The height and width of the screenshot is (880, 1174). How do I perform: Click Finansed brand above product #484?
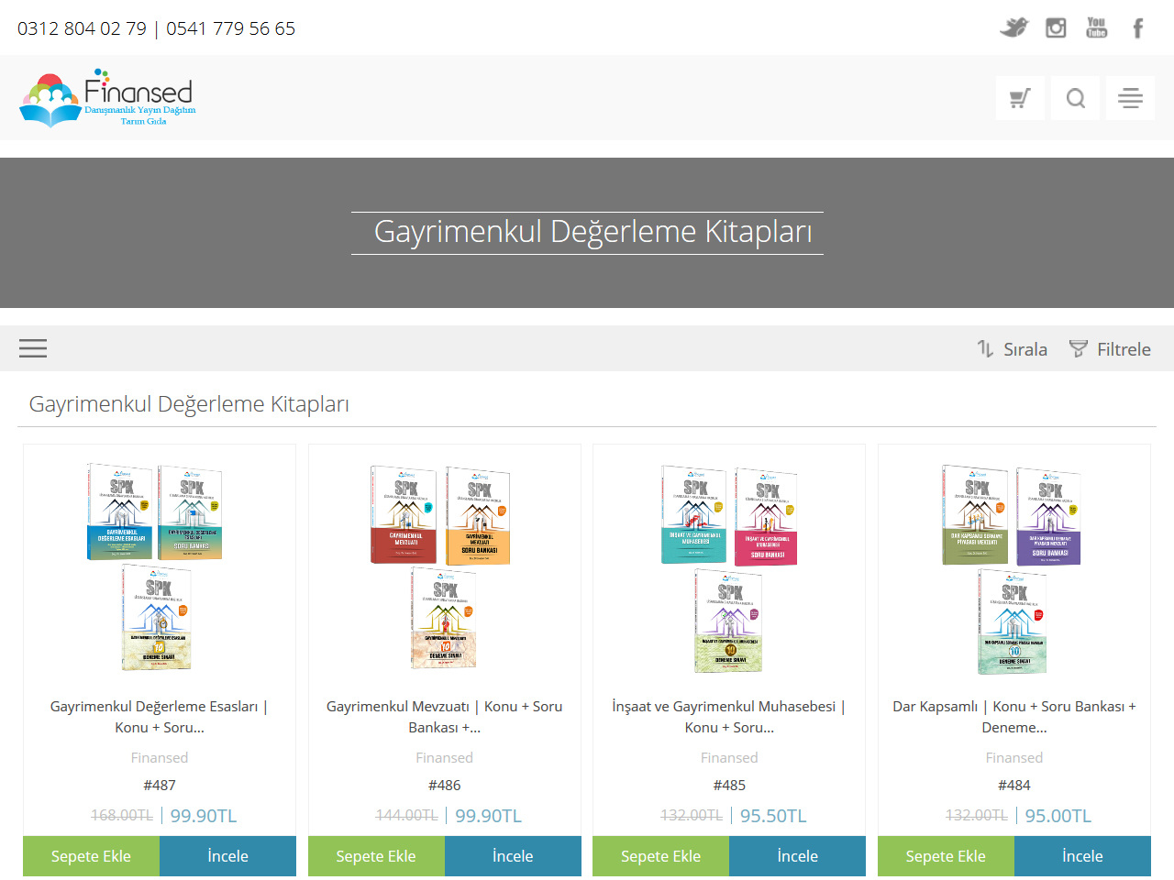tap(1014, 757)
